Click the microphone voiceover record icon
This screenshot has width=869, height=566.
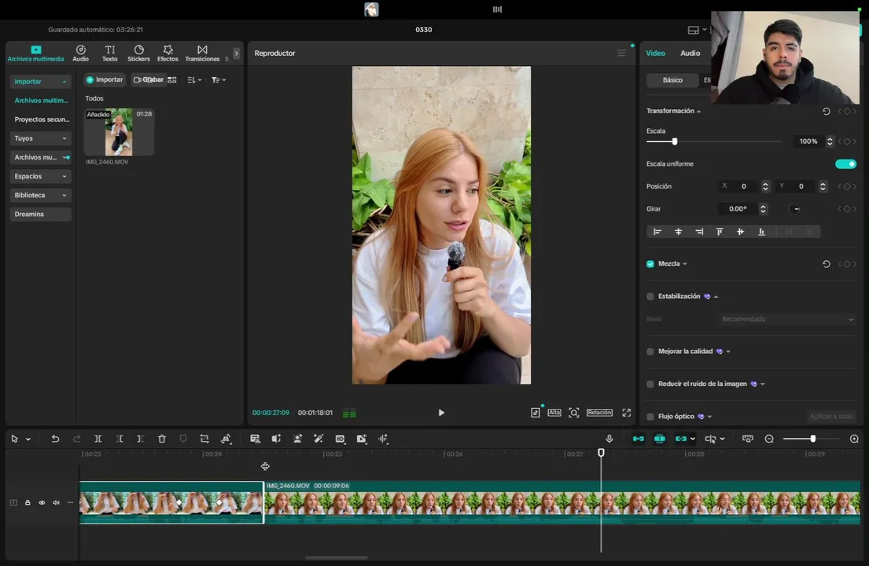tap(609, 439)
